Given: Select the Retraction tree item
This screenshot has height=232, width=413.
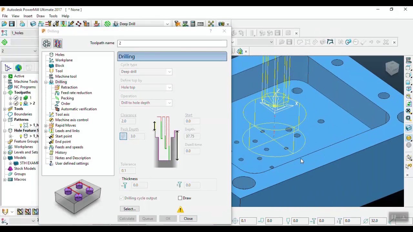Looking at the screenshot, I should pos(69,87).
